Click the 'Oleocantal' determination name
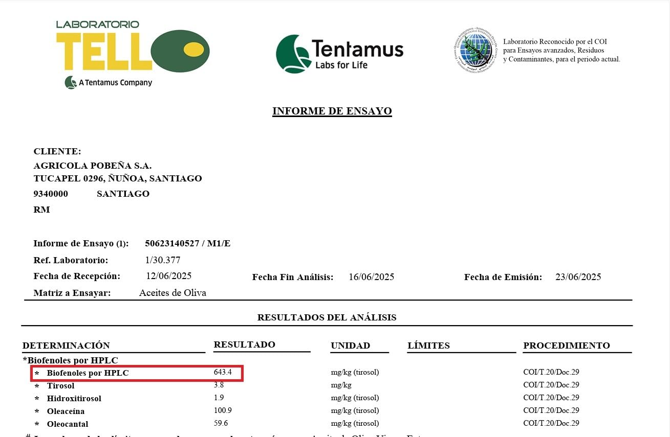 click(68, 424)
